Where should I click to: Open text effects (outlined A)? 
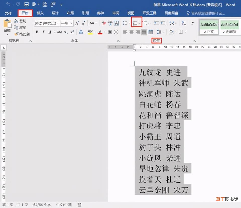tap(81, 32)
